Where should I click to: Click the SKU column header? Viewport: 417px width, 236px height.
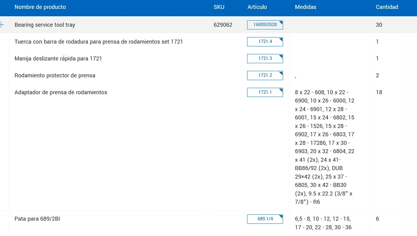click(x=219, y=7)
